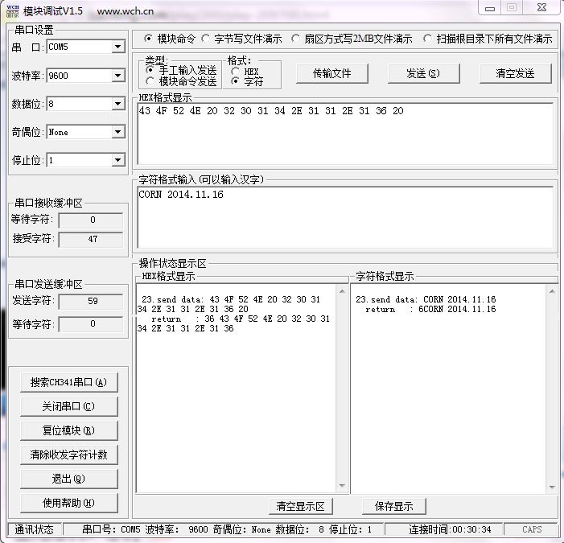564x543 pixels.
Task: Click the 串口号: COM5 status text
Action: click(111, 529)
